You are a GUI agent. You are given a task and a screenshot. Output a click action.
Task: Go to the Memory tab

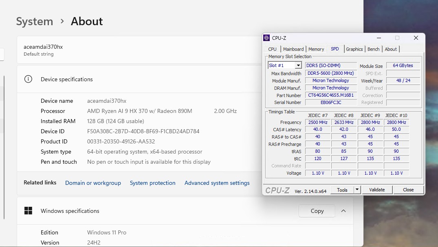pos(316,49)
